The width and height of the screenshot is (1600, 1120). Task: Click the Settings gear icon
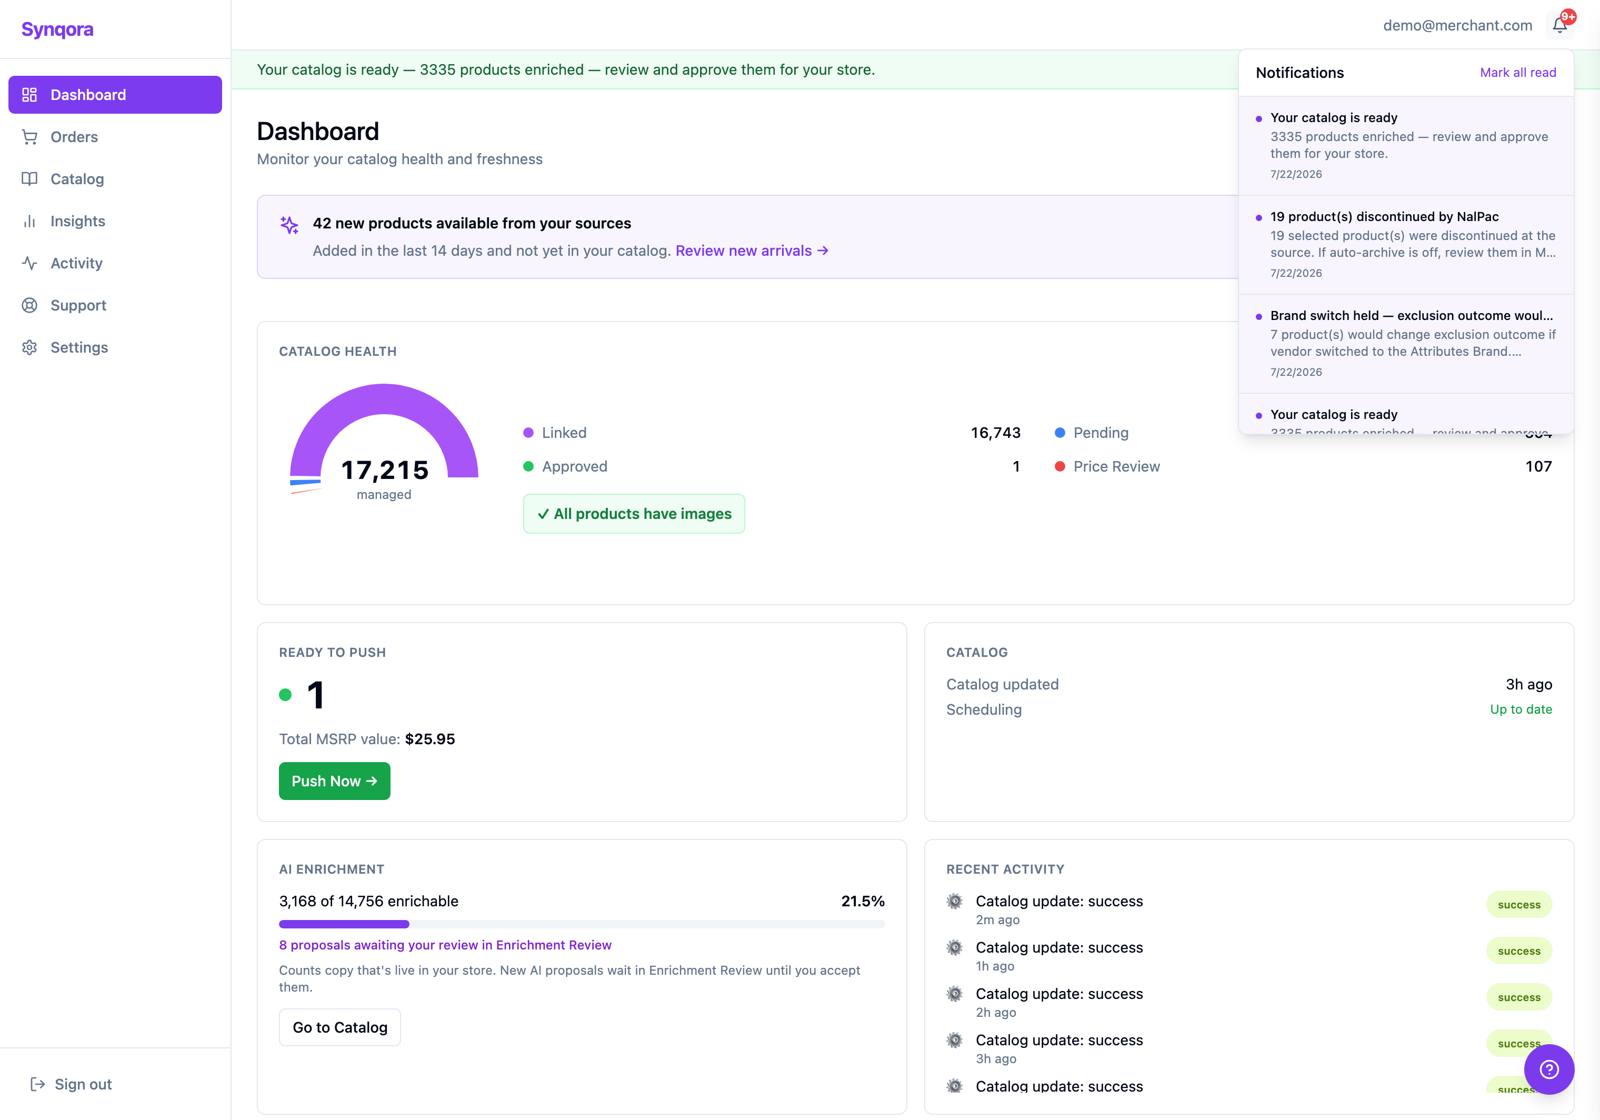tap(29, 348)
